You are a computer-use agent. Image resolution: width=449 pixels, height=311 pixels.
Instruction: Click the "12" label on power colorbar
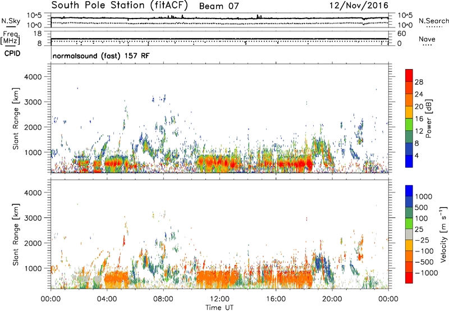(419, 131)
